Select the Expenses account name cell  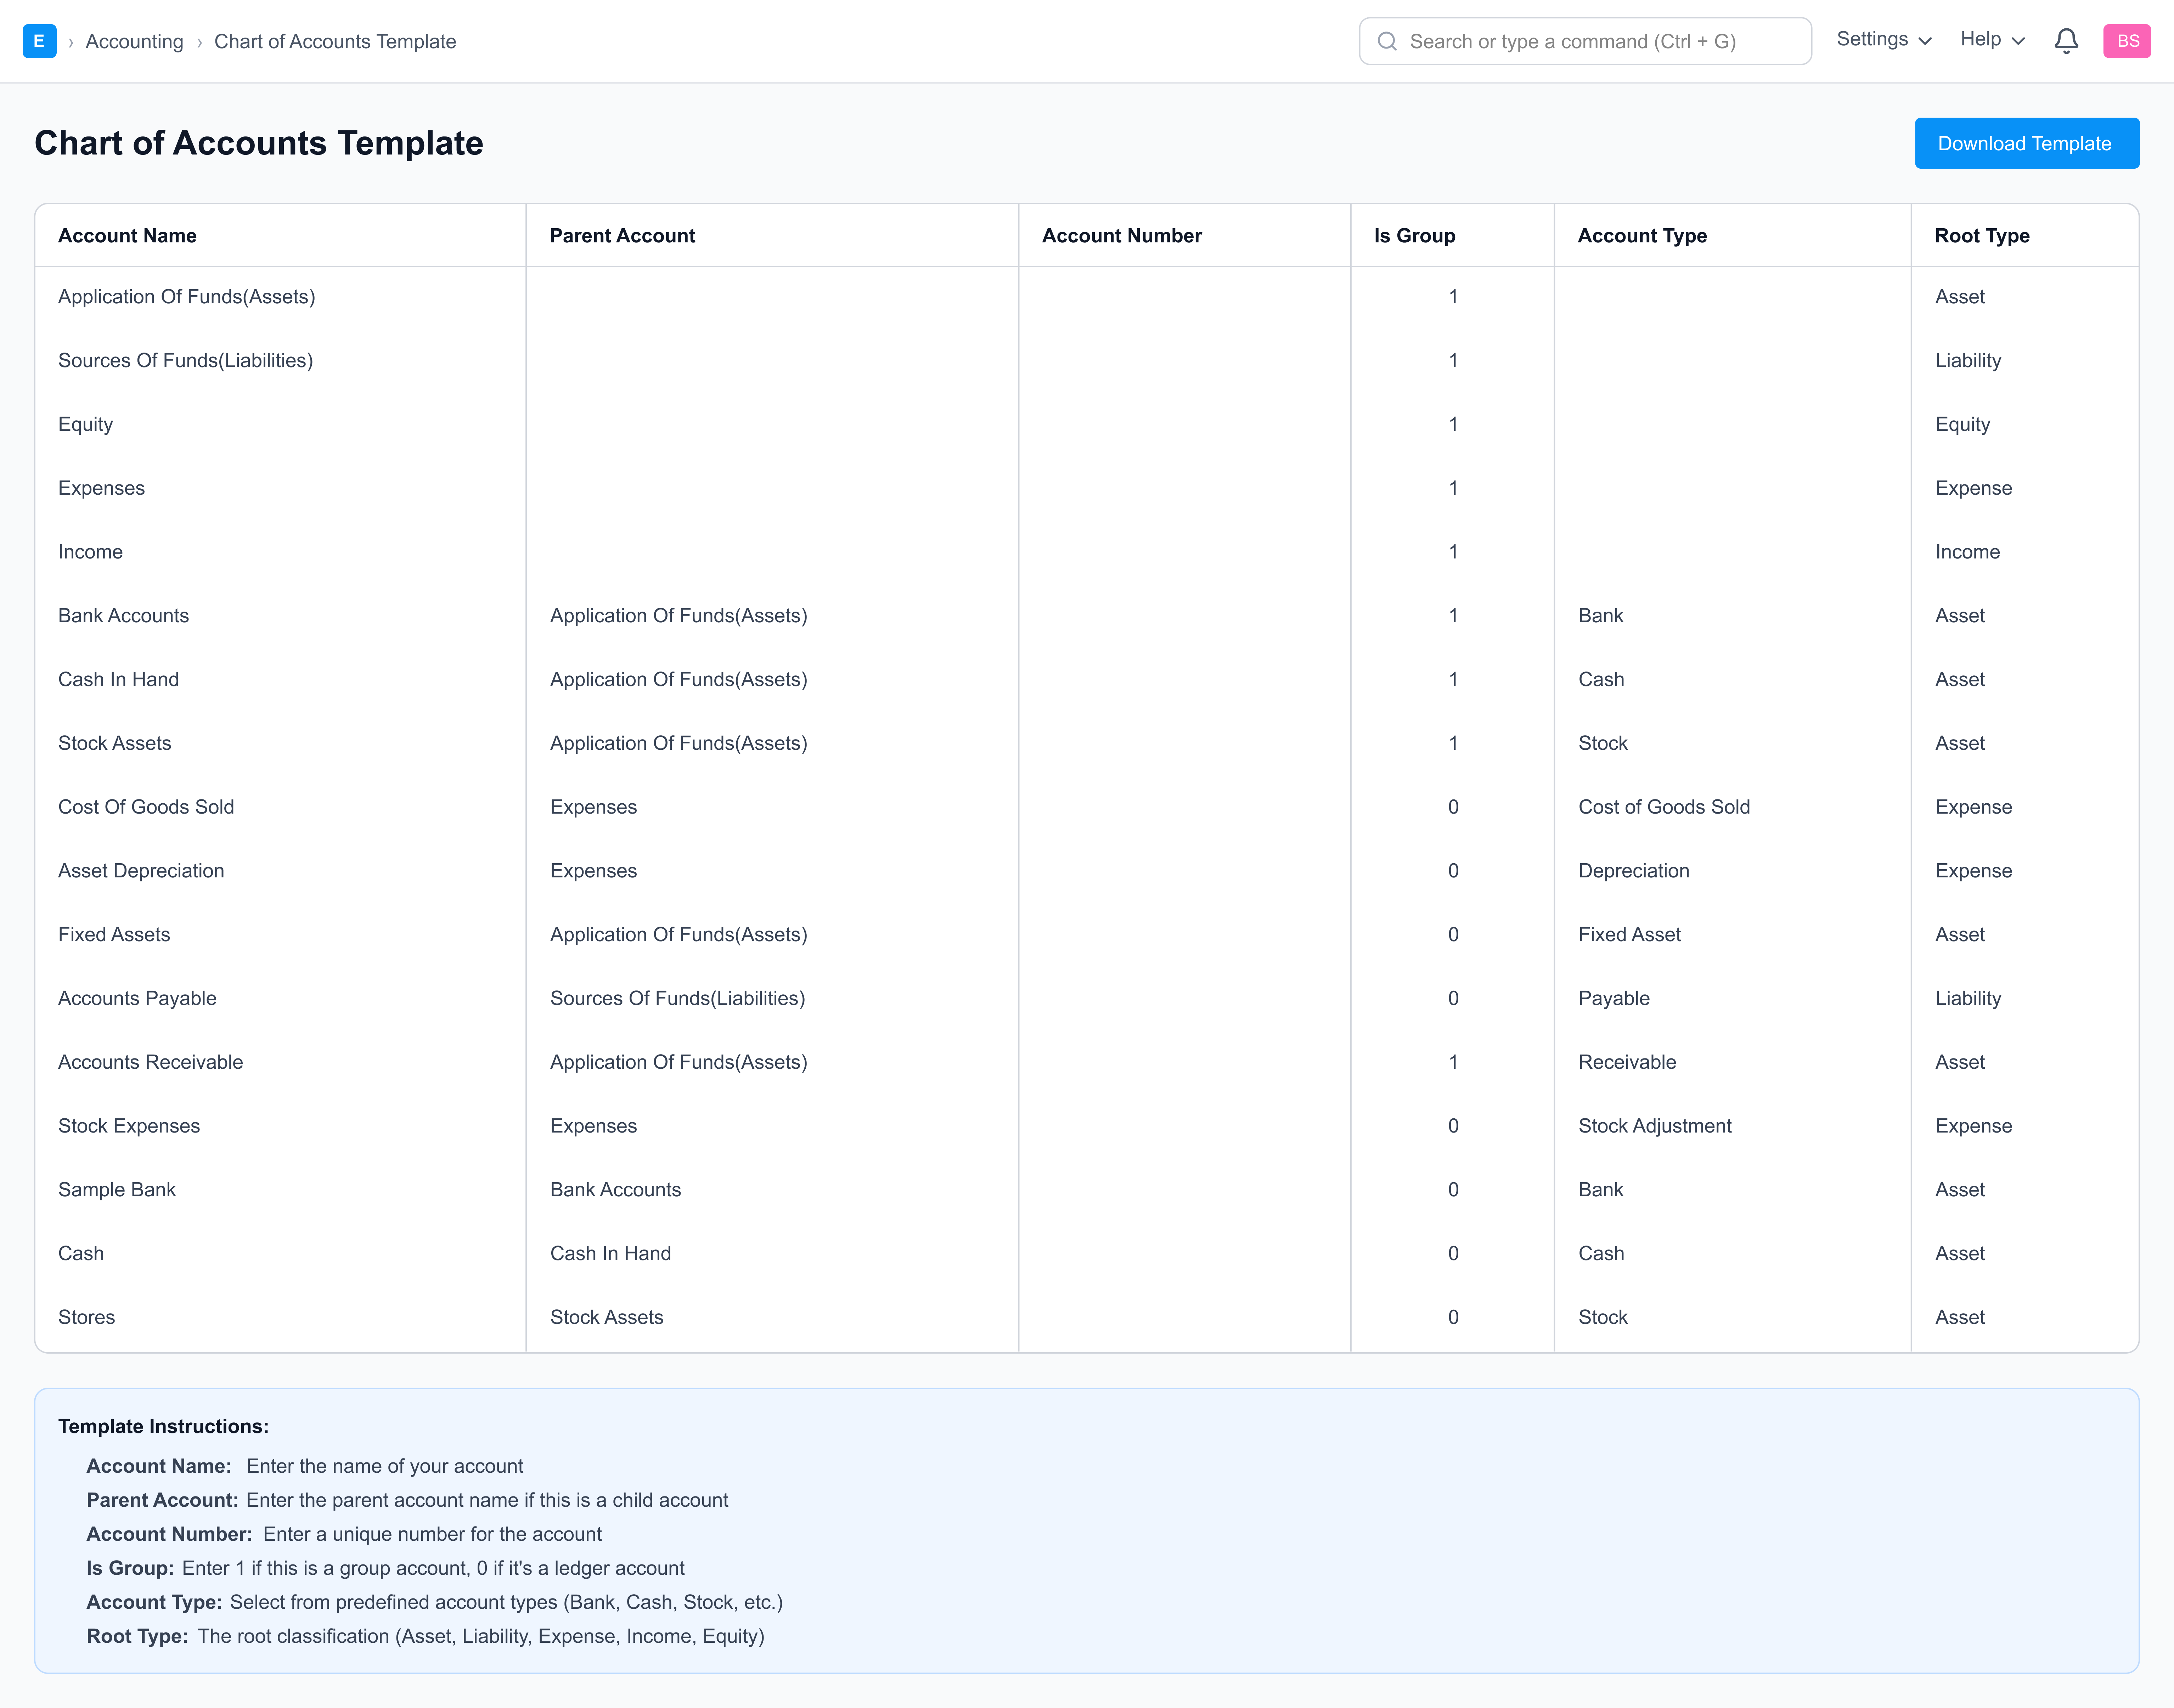coord(102,489)
